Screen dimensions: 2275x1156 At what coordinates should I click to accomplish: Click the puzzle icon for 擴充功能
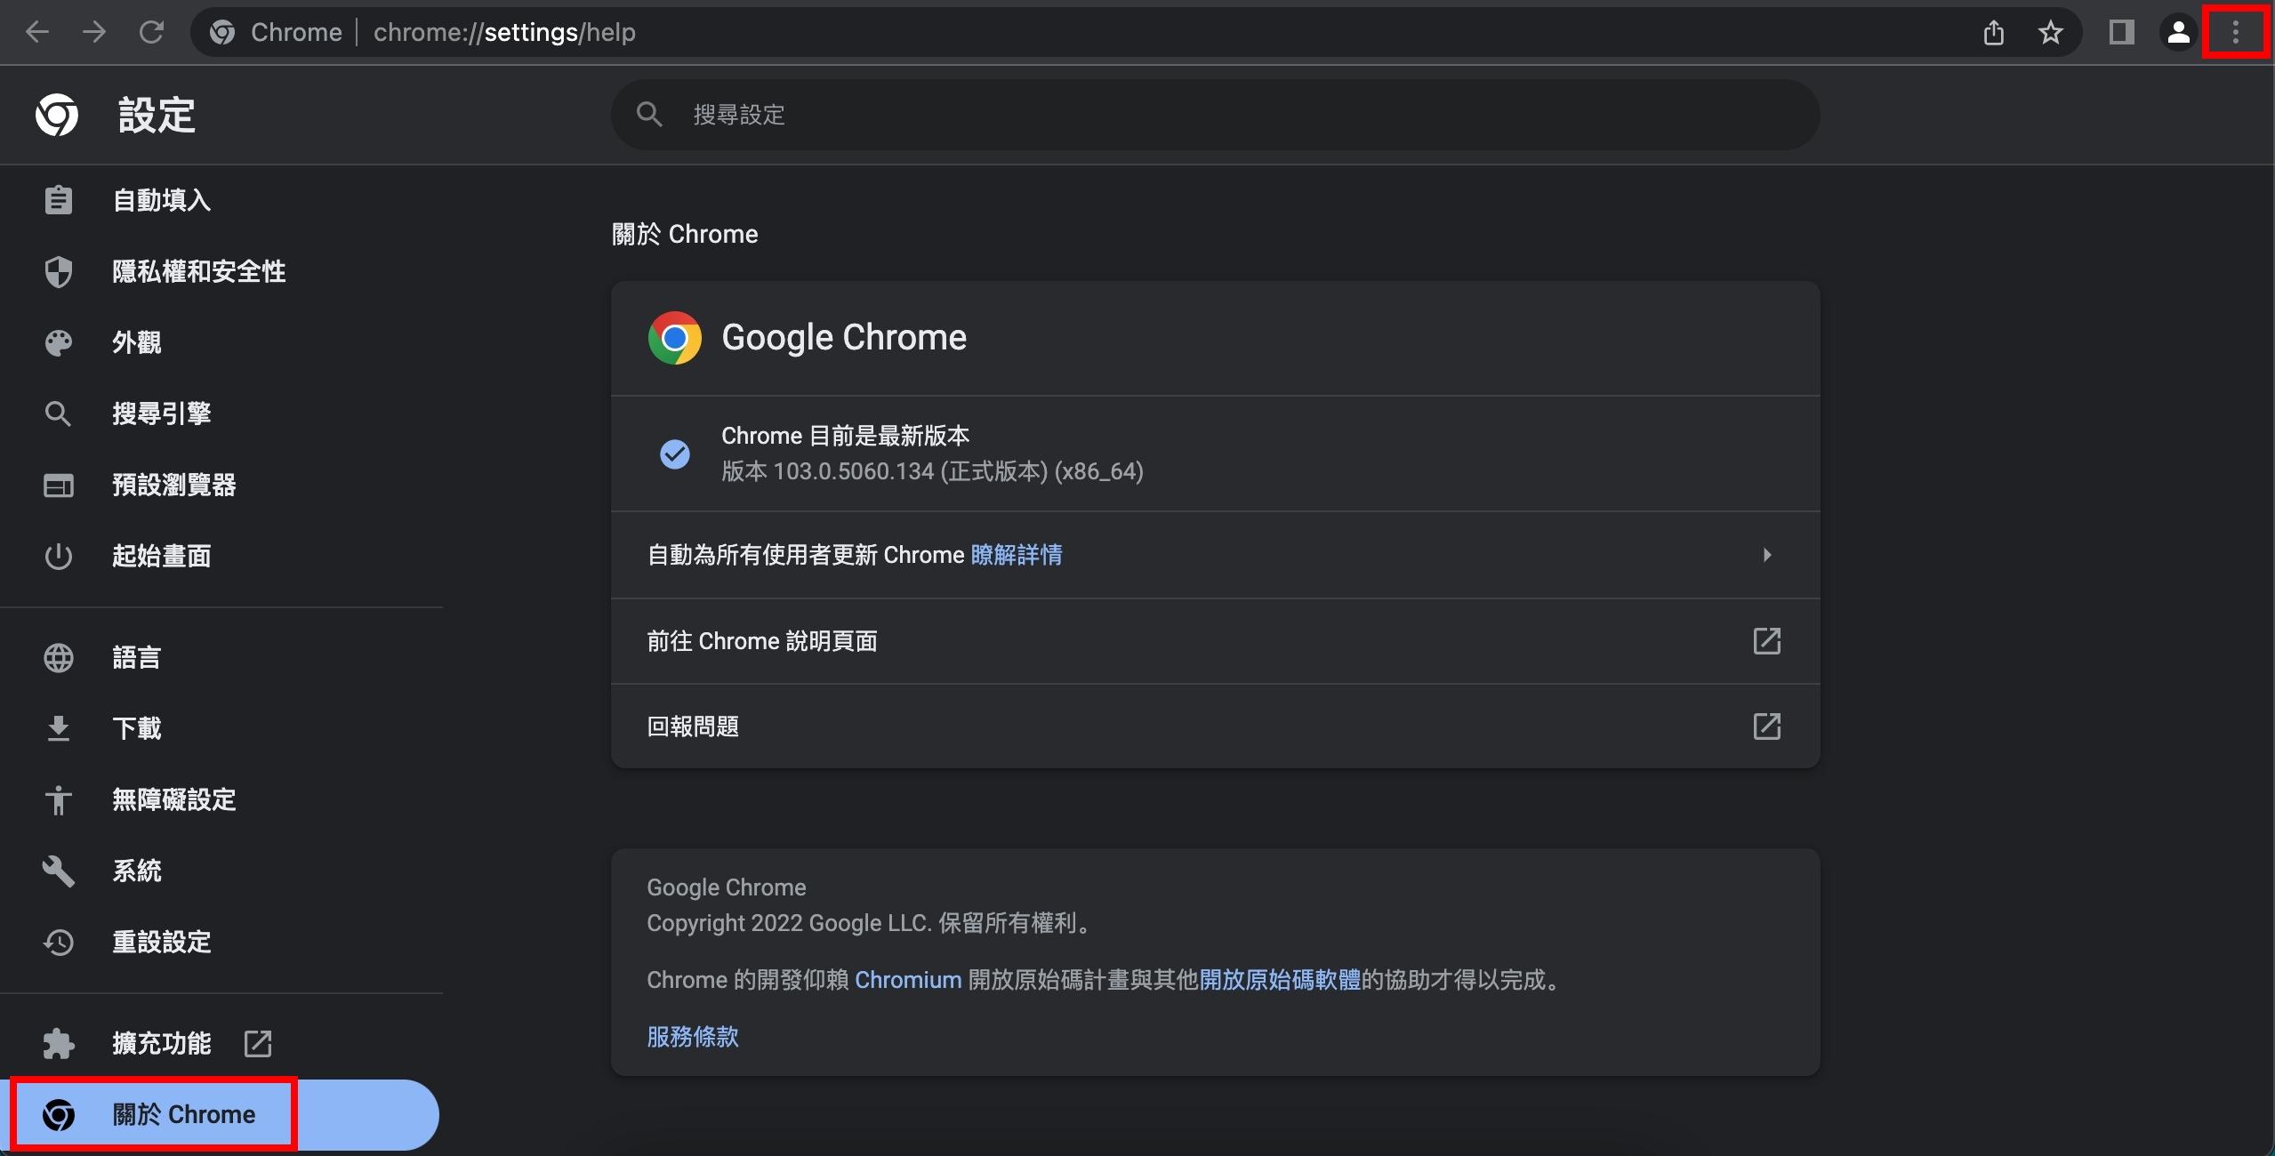point(59,1043)
